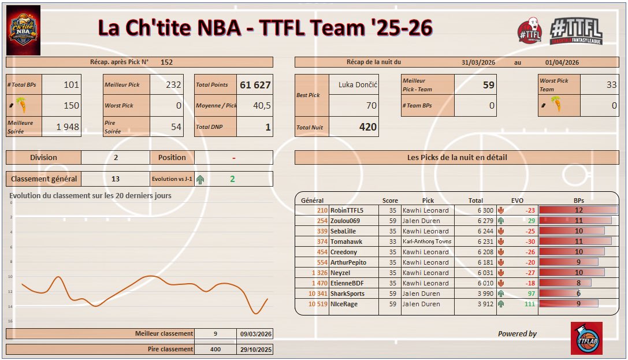Click the # Total BPs value 101
Viewport: 628px width, 360px height.
[71, 84]
